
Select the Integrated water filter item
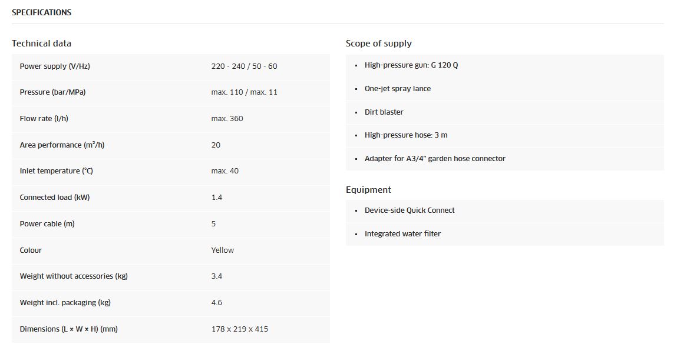(402, 234)
